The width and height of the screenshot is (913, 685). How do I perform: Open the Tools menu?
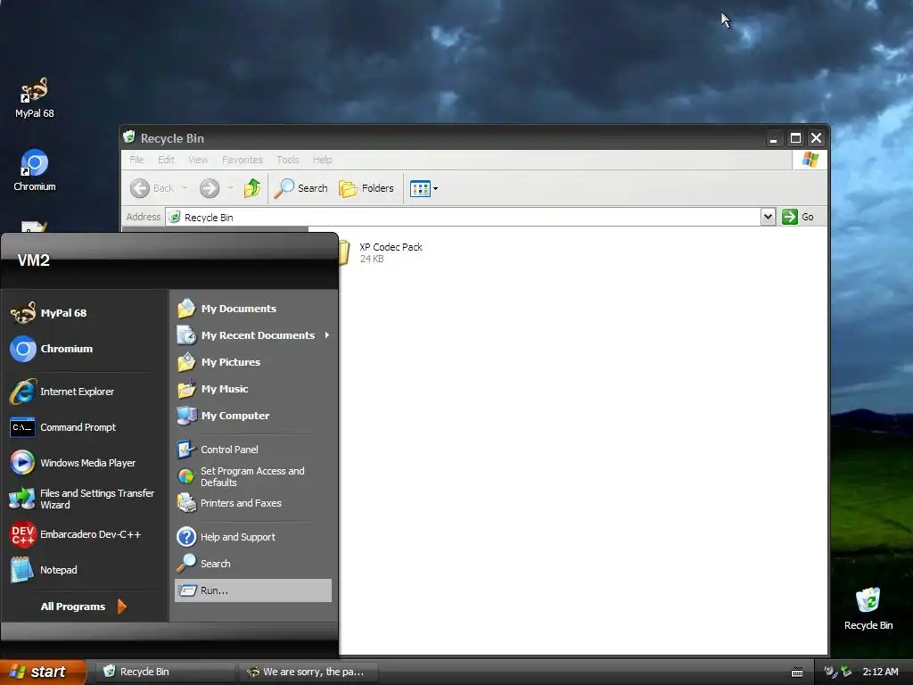tap(288, 160)
